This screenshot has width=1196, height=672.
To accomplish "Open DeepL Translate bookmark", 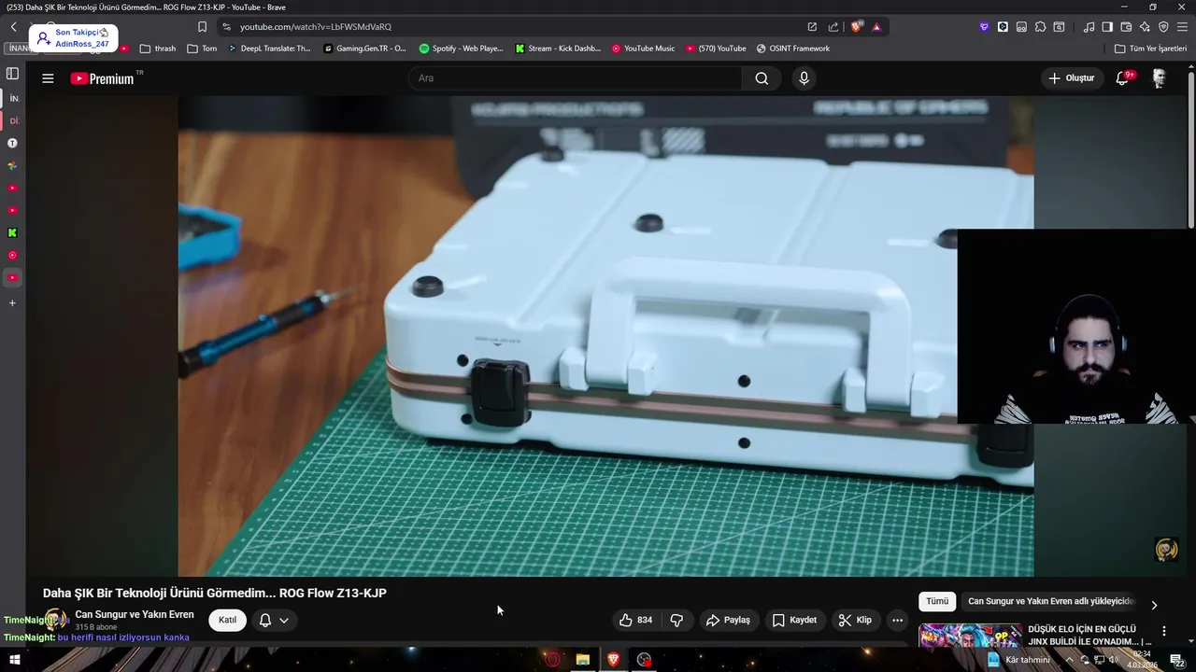I will 269,49.
